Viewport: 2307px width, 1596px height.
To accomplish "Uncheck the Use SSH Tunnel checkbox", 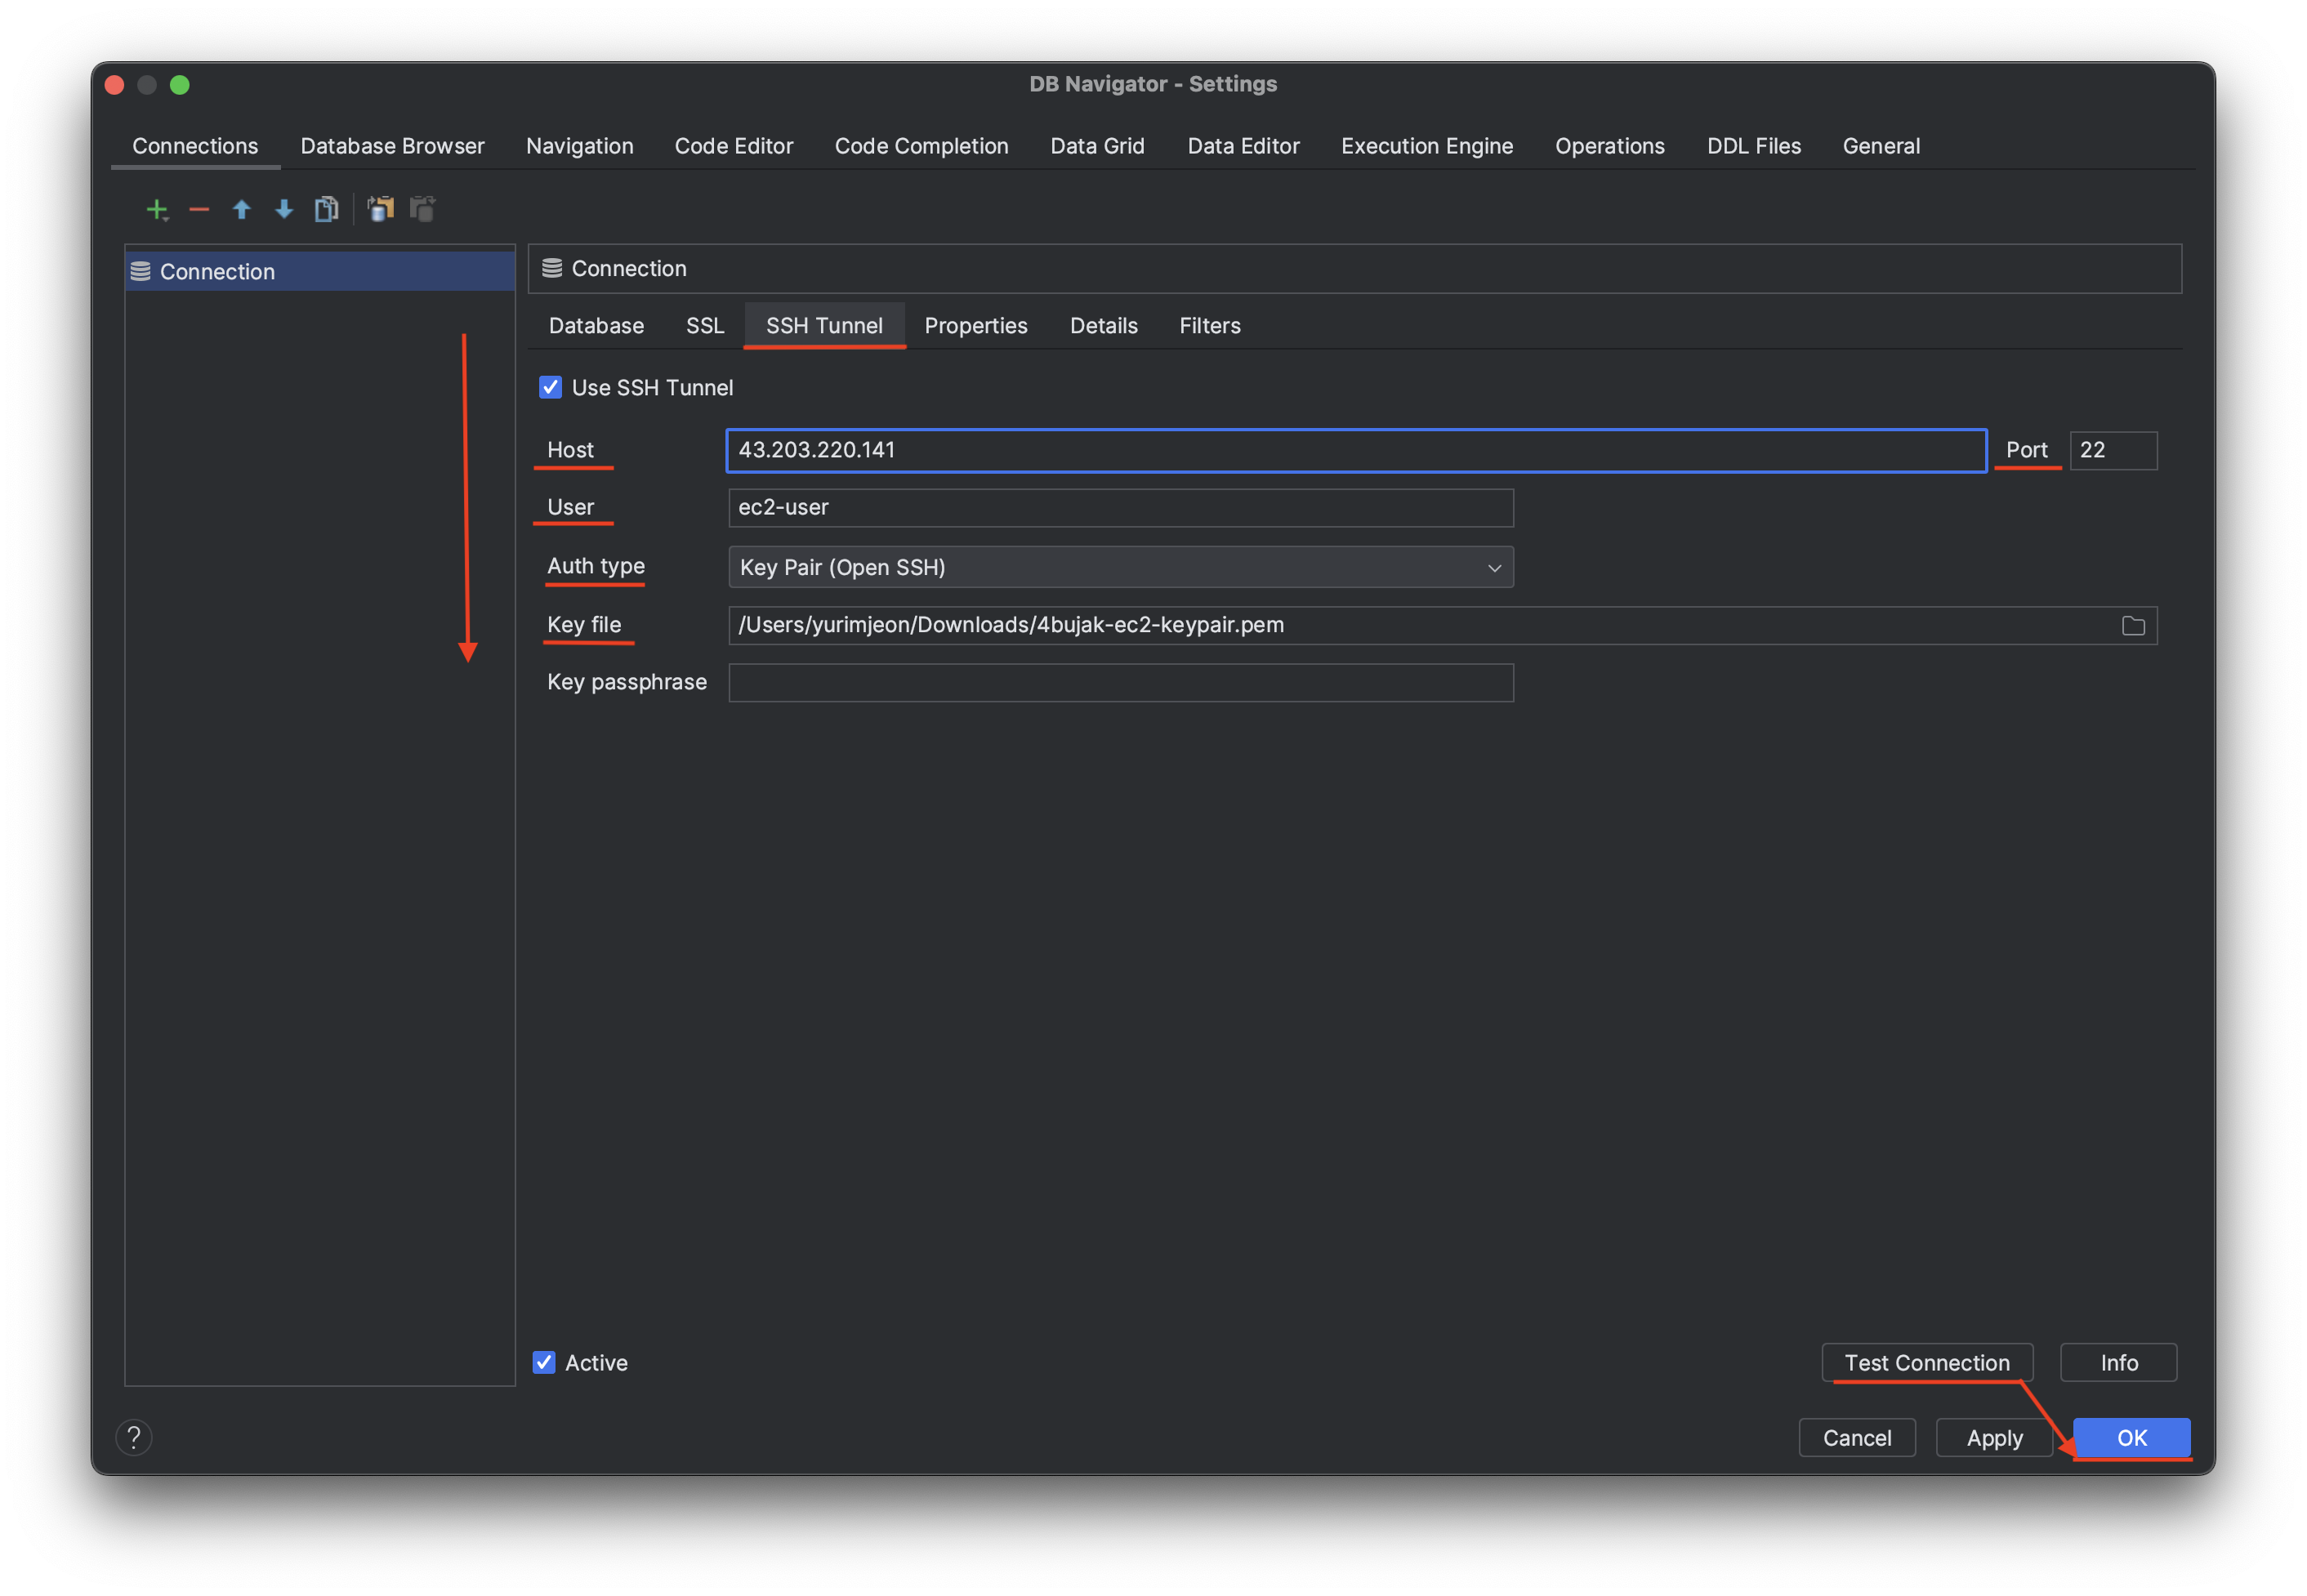I will pos(550,387).
